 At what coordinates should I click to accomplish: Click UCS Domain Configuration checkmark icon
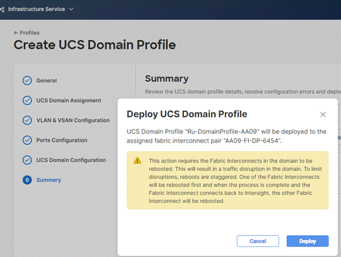(27, 160)
